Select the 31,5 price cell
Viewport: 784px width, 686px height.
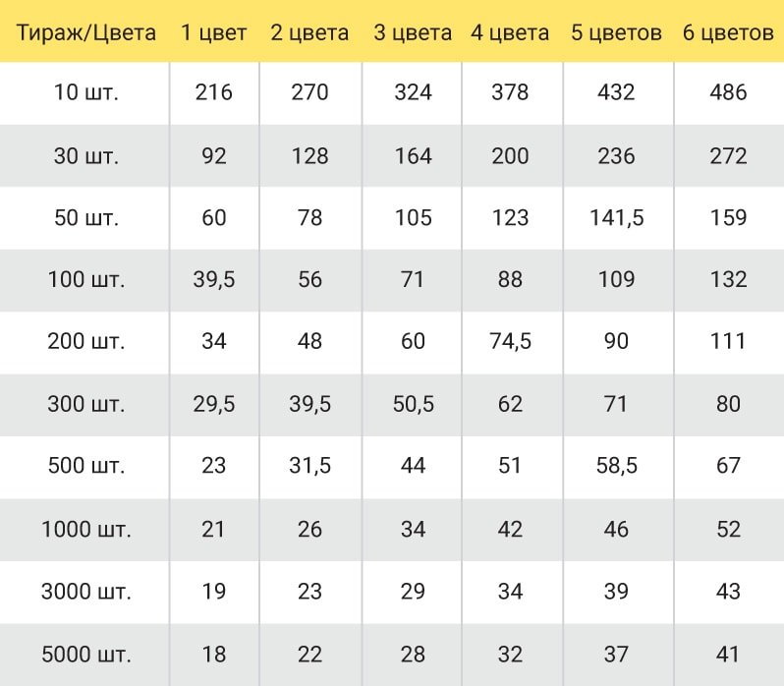[x=310, y=466]
